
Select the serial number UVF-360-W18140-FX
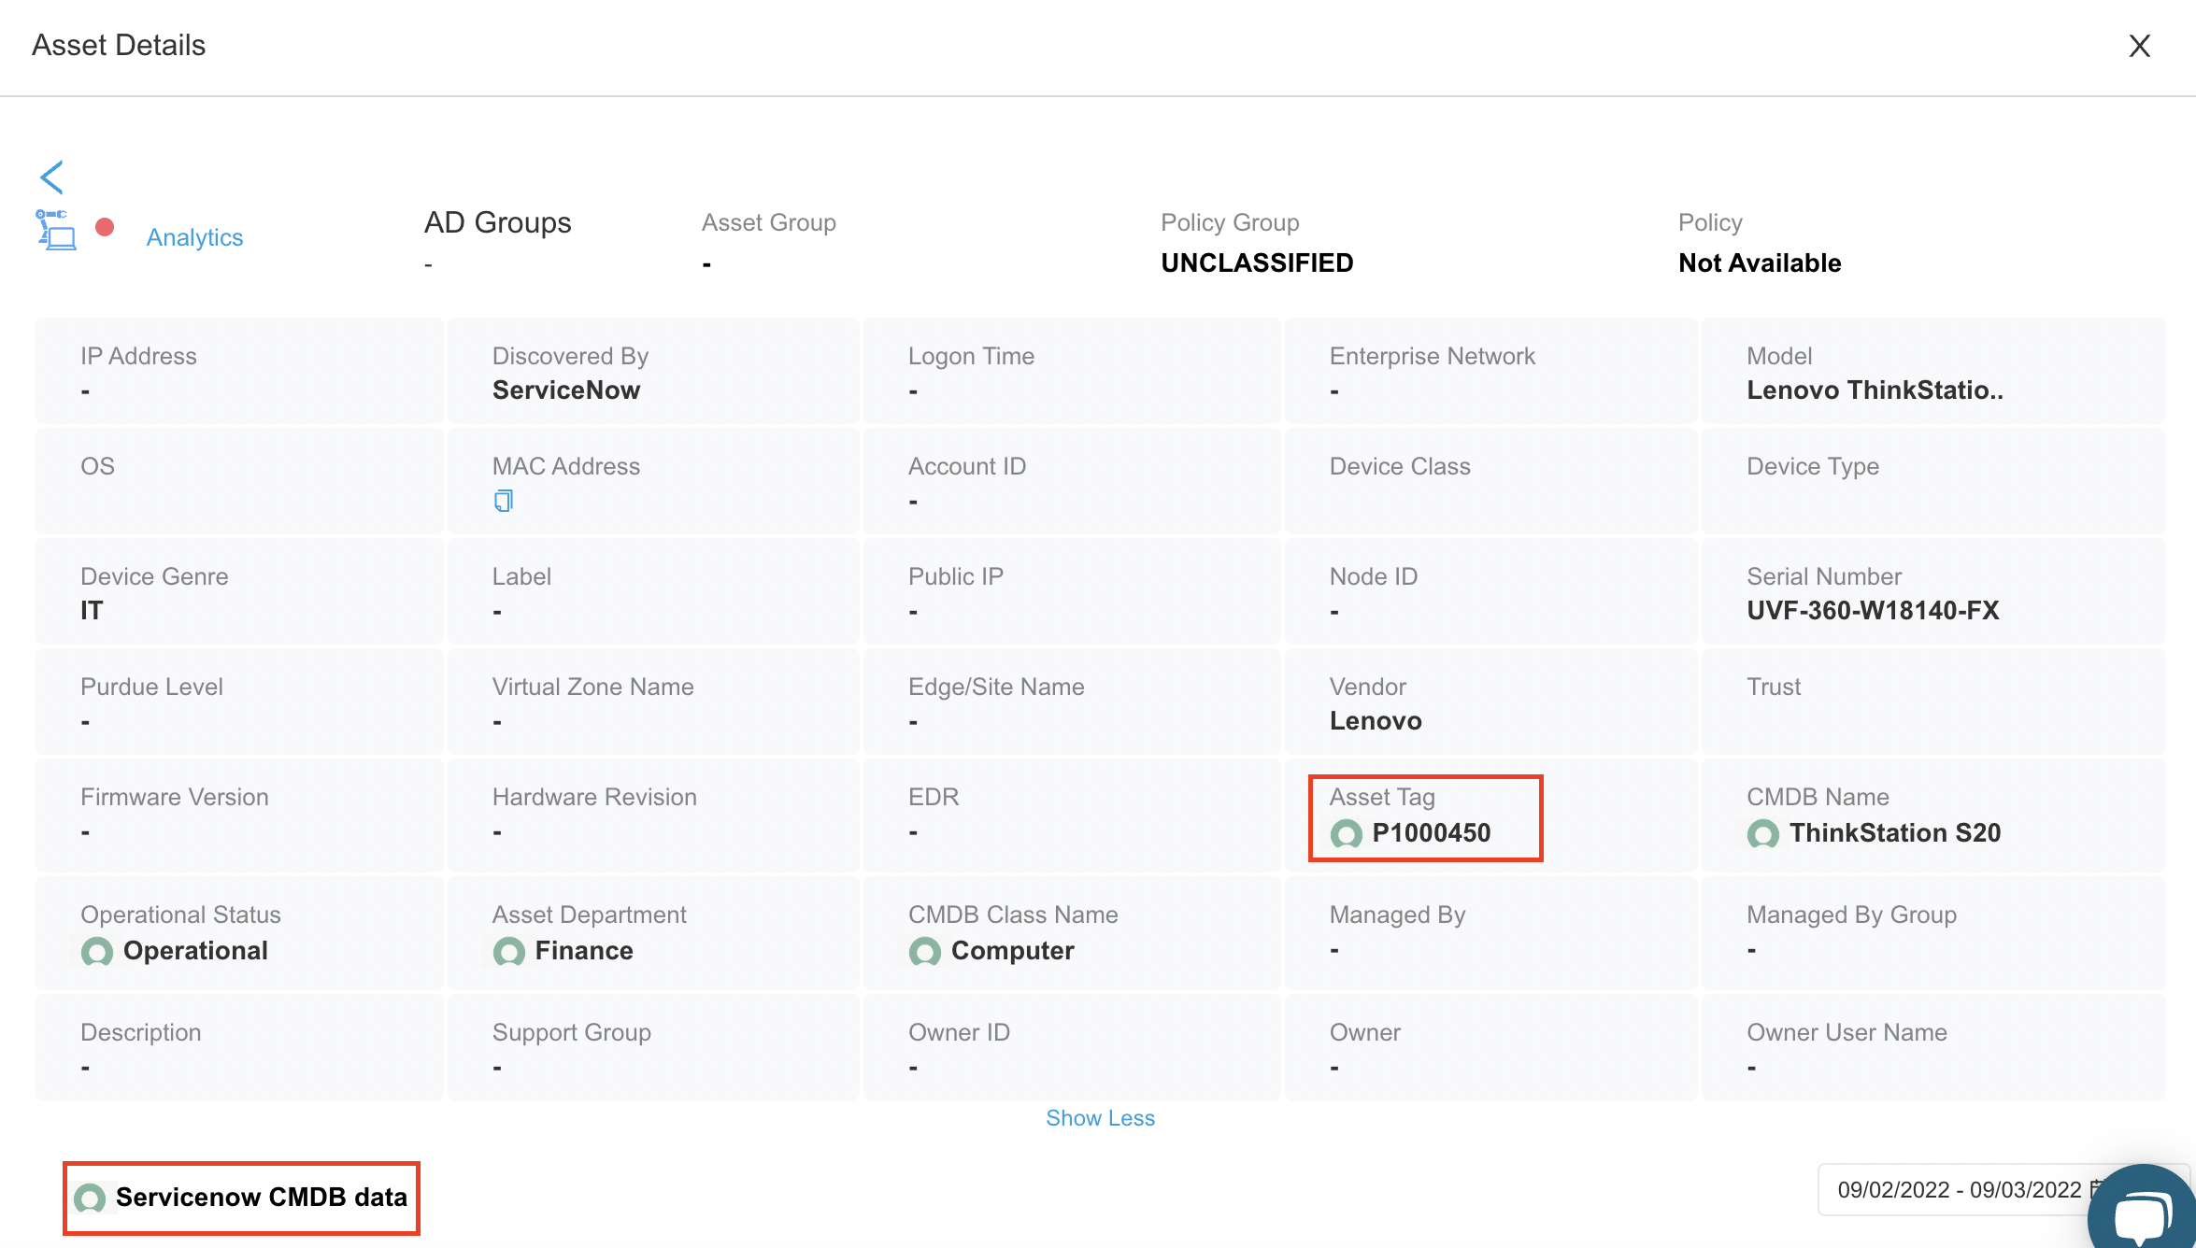click(x=1873, y=611)
